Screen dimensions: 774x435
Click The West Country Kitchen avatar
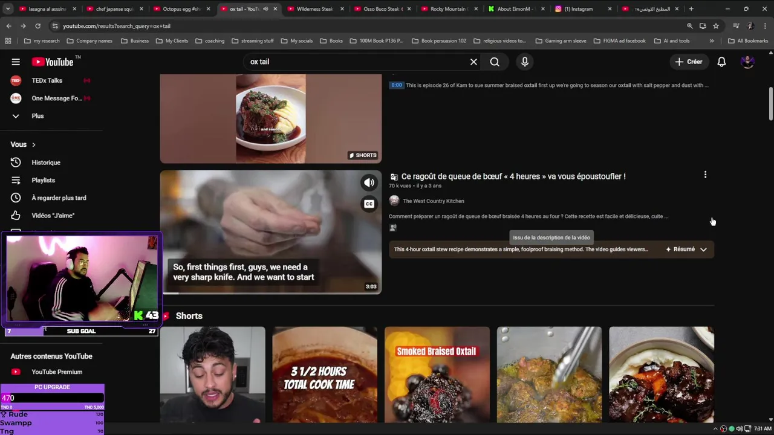394,201
